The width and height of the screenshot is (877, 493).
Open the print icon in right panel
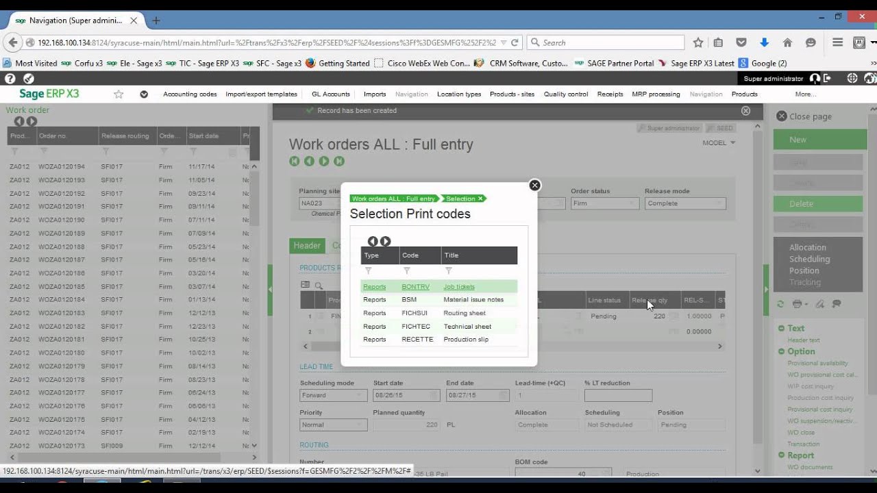tap(797, 304)
